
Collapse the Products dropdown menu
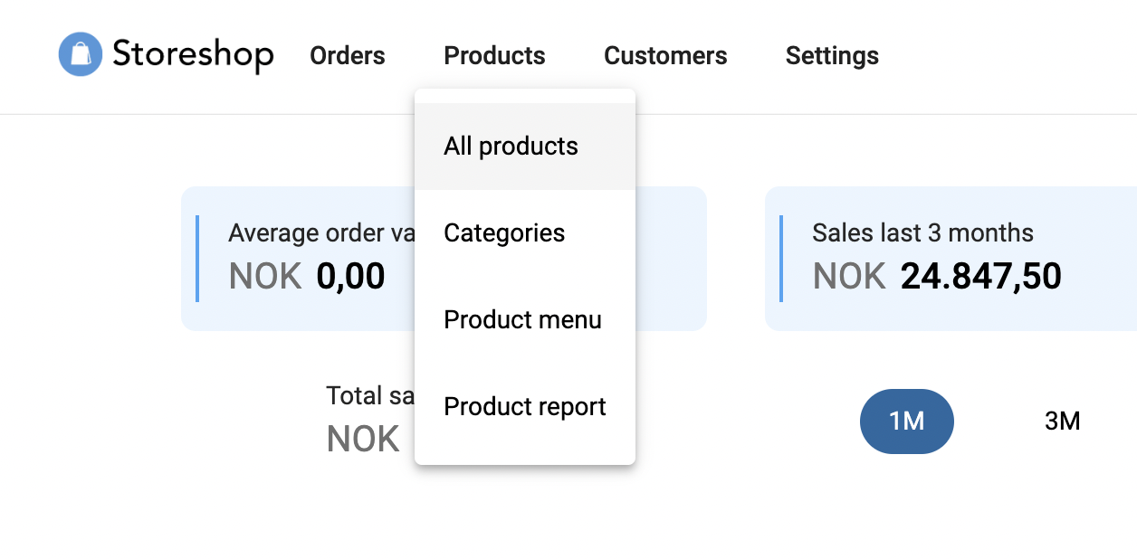tap(494, 56)
